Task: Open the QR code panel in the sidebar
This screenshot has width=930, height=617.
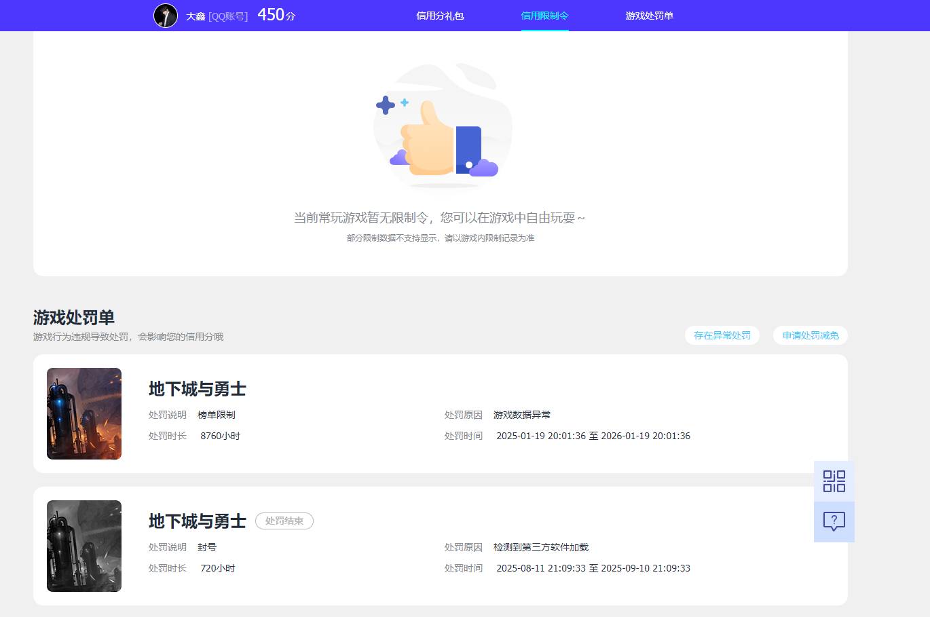Action: click(x=834, y=481)
